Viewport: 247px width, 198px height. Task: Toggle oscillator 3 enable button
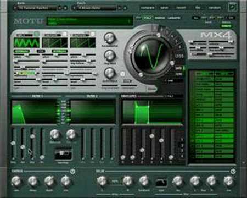pos(93,34)
